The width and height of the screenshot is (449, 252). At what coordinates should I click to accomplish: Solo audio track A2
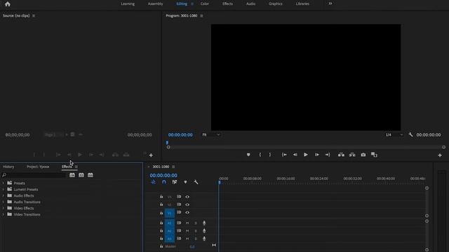[x=196, y=231]
